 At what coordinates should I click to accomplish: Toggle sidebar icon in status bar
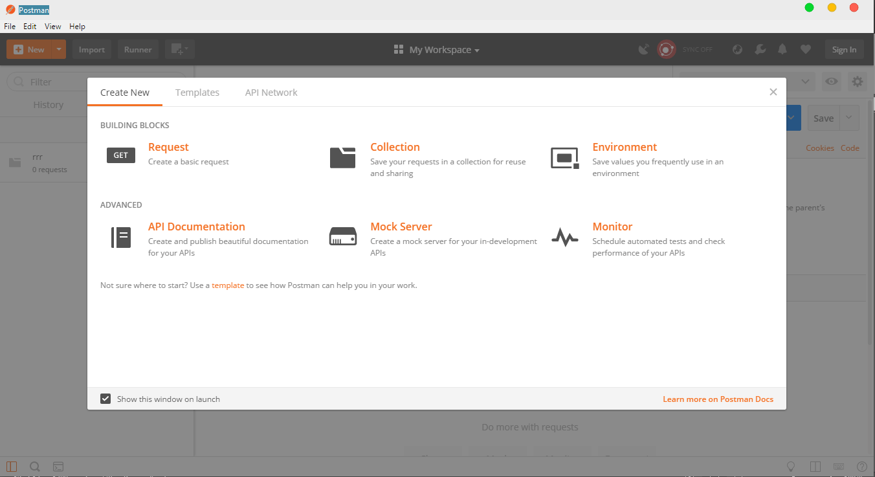coord(12,466)
